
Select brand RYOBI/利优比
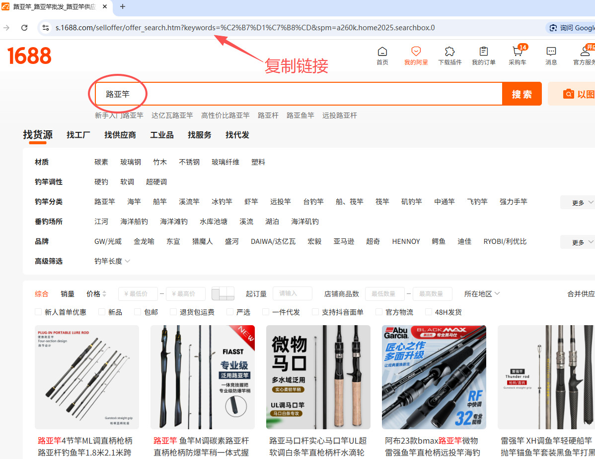pyautogui.click(x=505, y=241)
